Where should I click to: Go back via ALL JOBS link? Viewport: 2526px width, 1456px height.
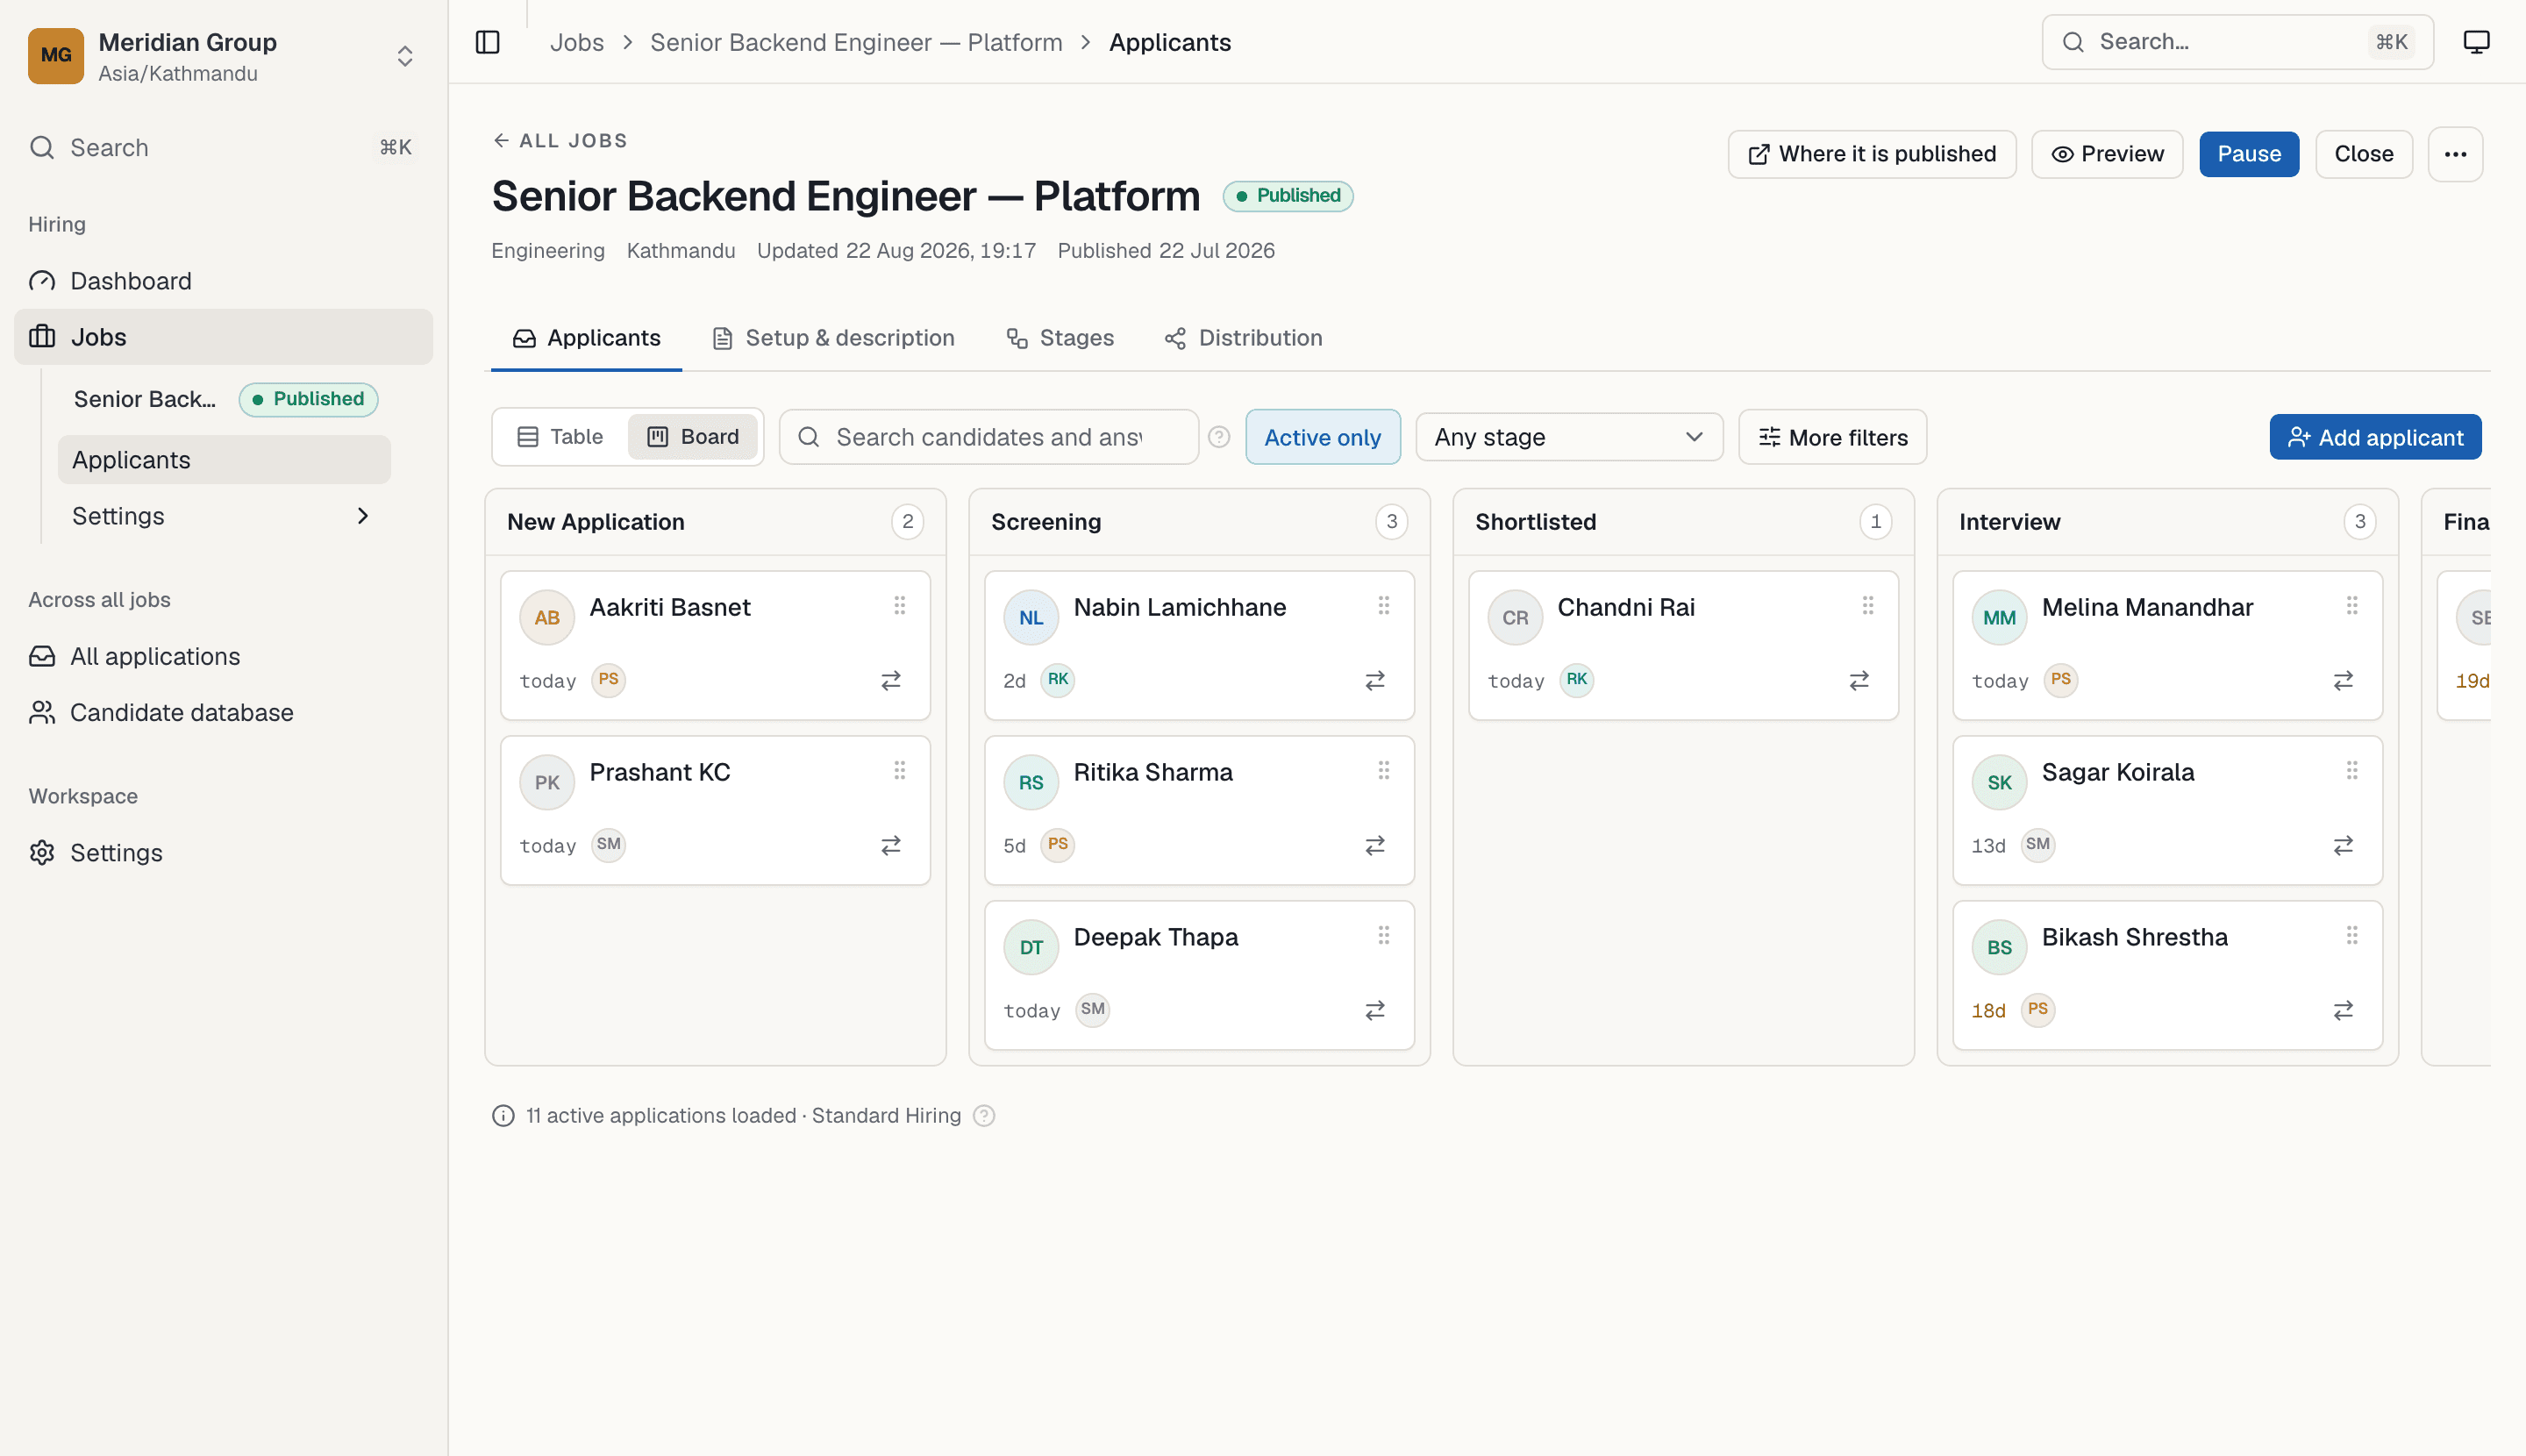click(x=560, y=141)
